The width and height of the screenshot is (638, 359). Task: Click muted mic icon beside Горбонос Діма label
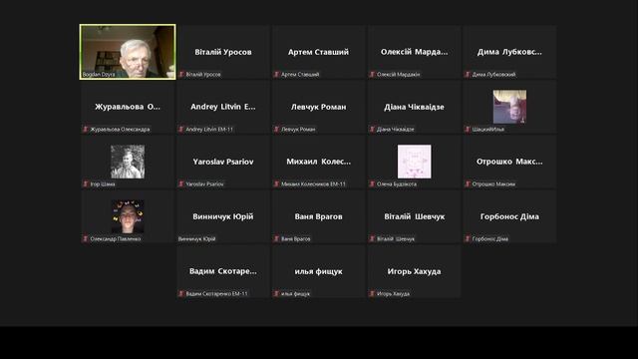coord(468,239)
